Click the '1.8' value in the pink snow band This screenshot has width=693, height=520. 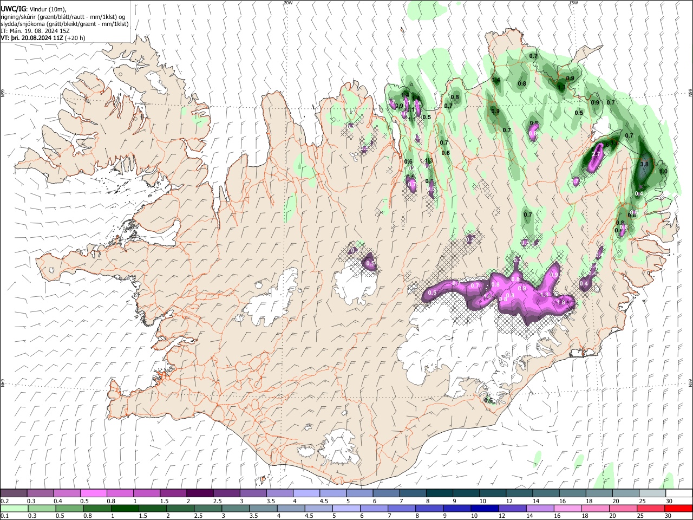pyautogui.click(x=561, y=303)
